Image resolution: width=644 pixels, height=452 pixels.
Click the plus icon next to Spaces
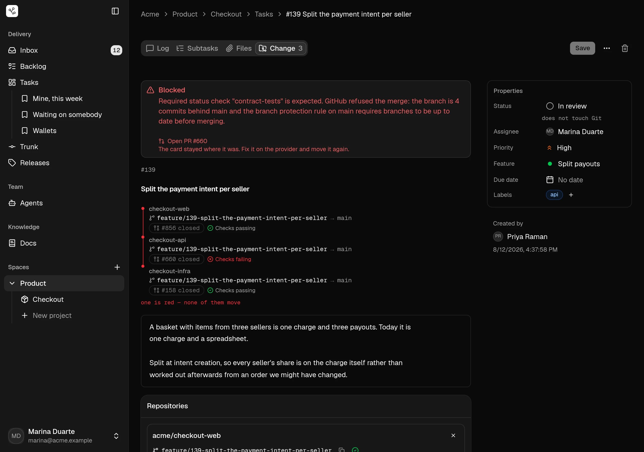[x=117, y=267]
